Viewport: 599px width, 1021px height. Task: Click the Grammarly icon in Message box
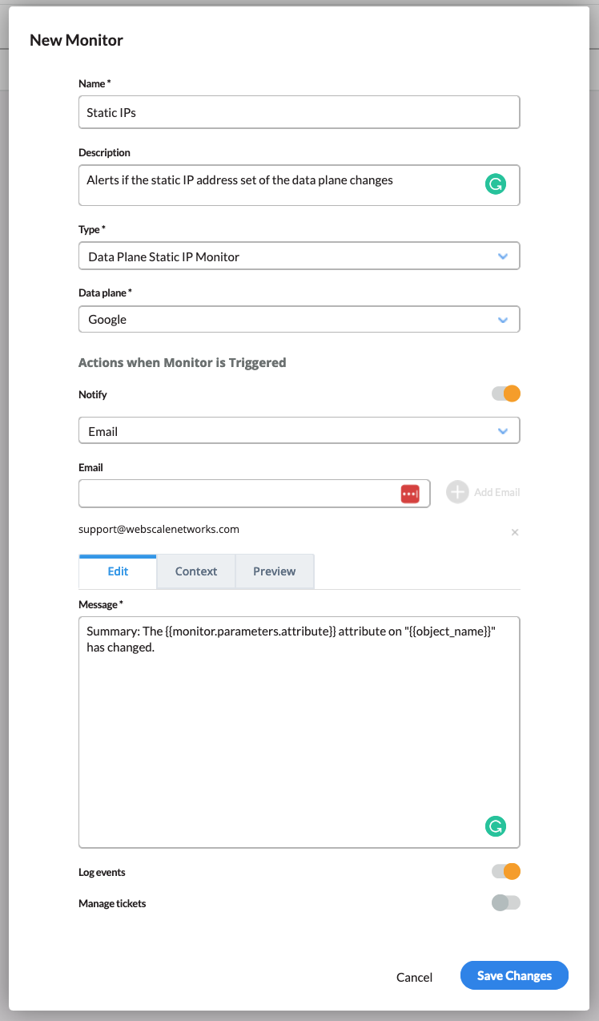tap(496, 826)
